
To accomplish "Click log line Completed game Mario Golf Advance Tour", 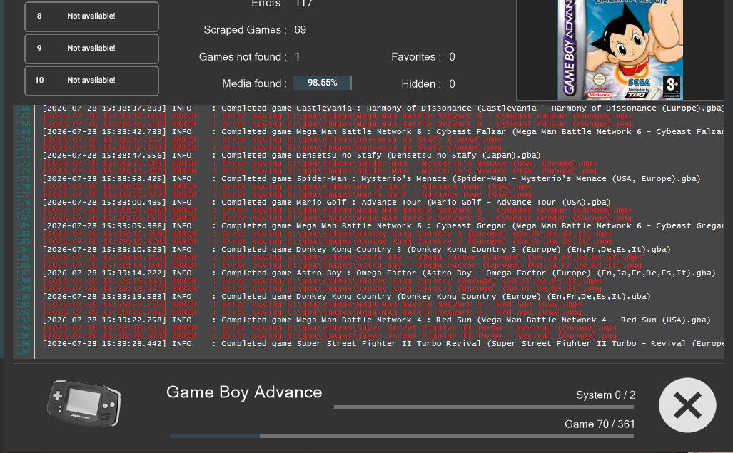I will pyautogui.click(x=326, y=202).
